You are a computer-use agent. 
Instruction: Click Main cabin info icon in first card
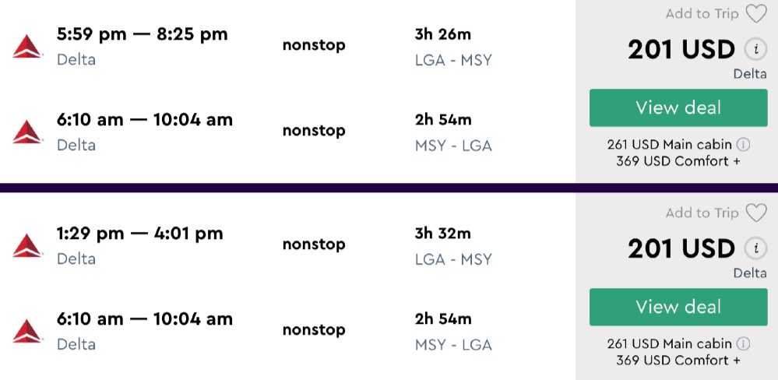[743, 145]
